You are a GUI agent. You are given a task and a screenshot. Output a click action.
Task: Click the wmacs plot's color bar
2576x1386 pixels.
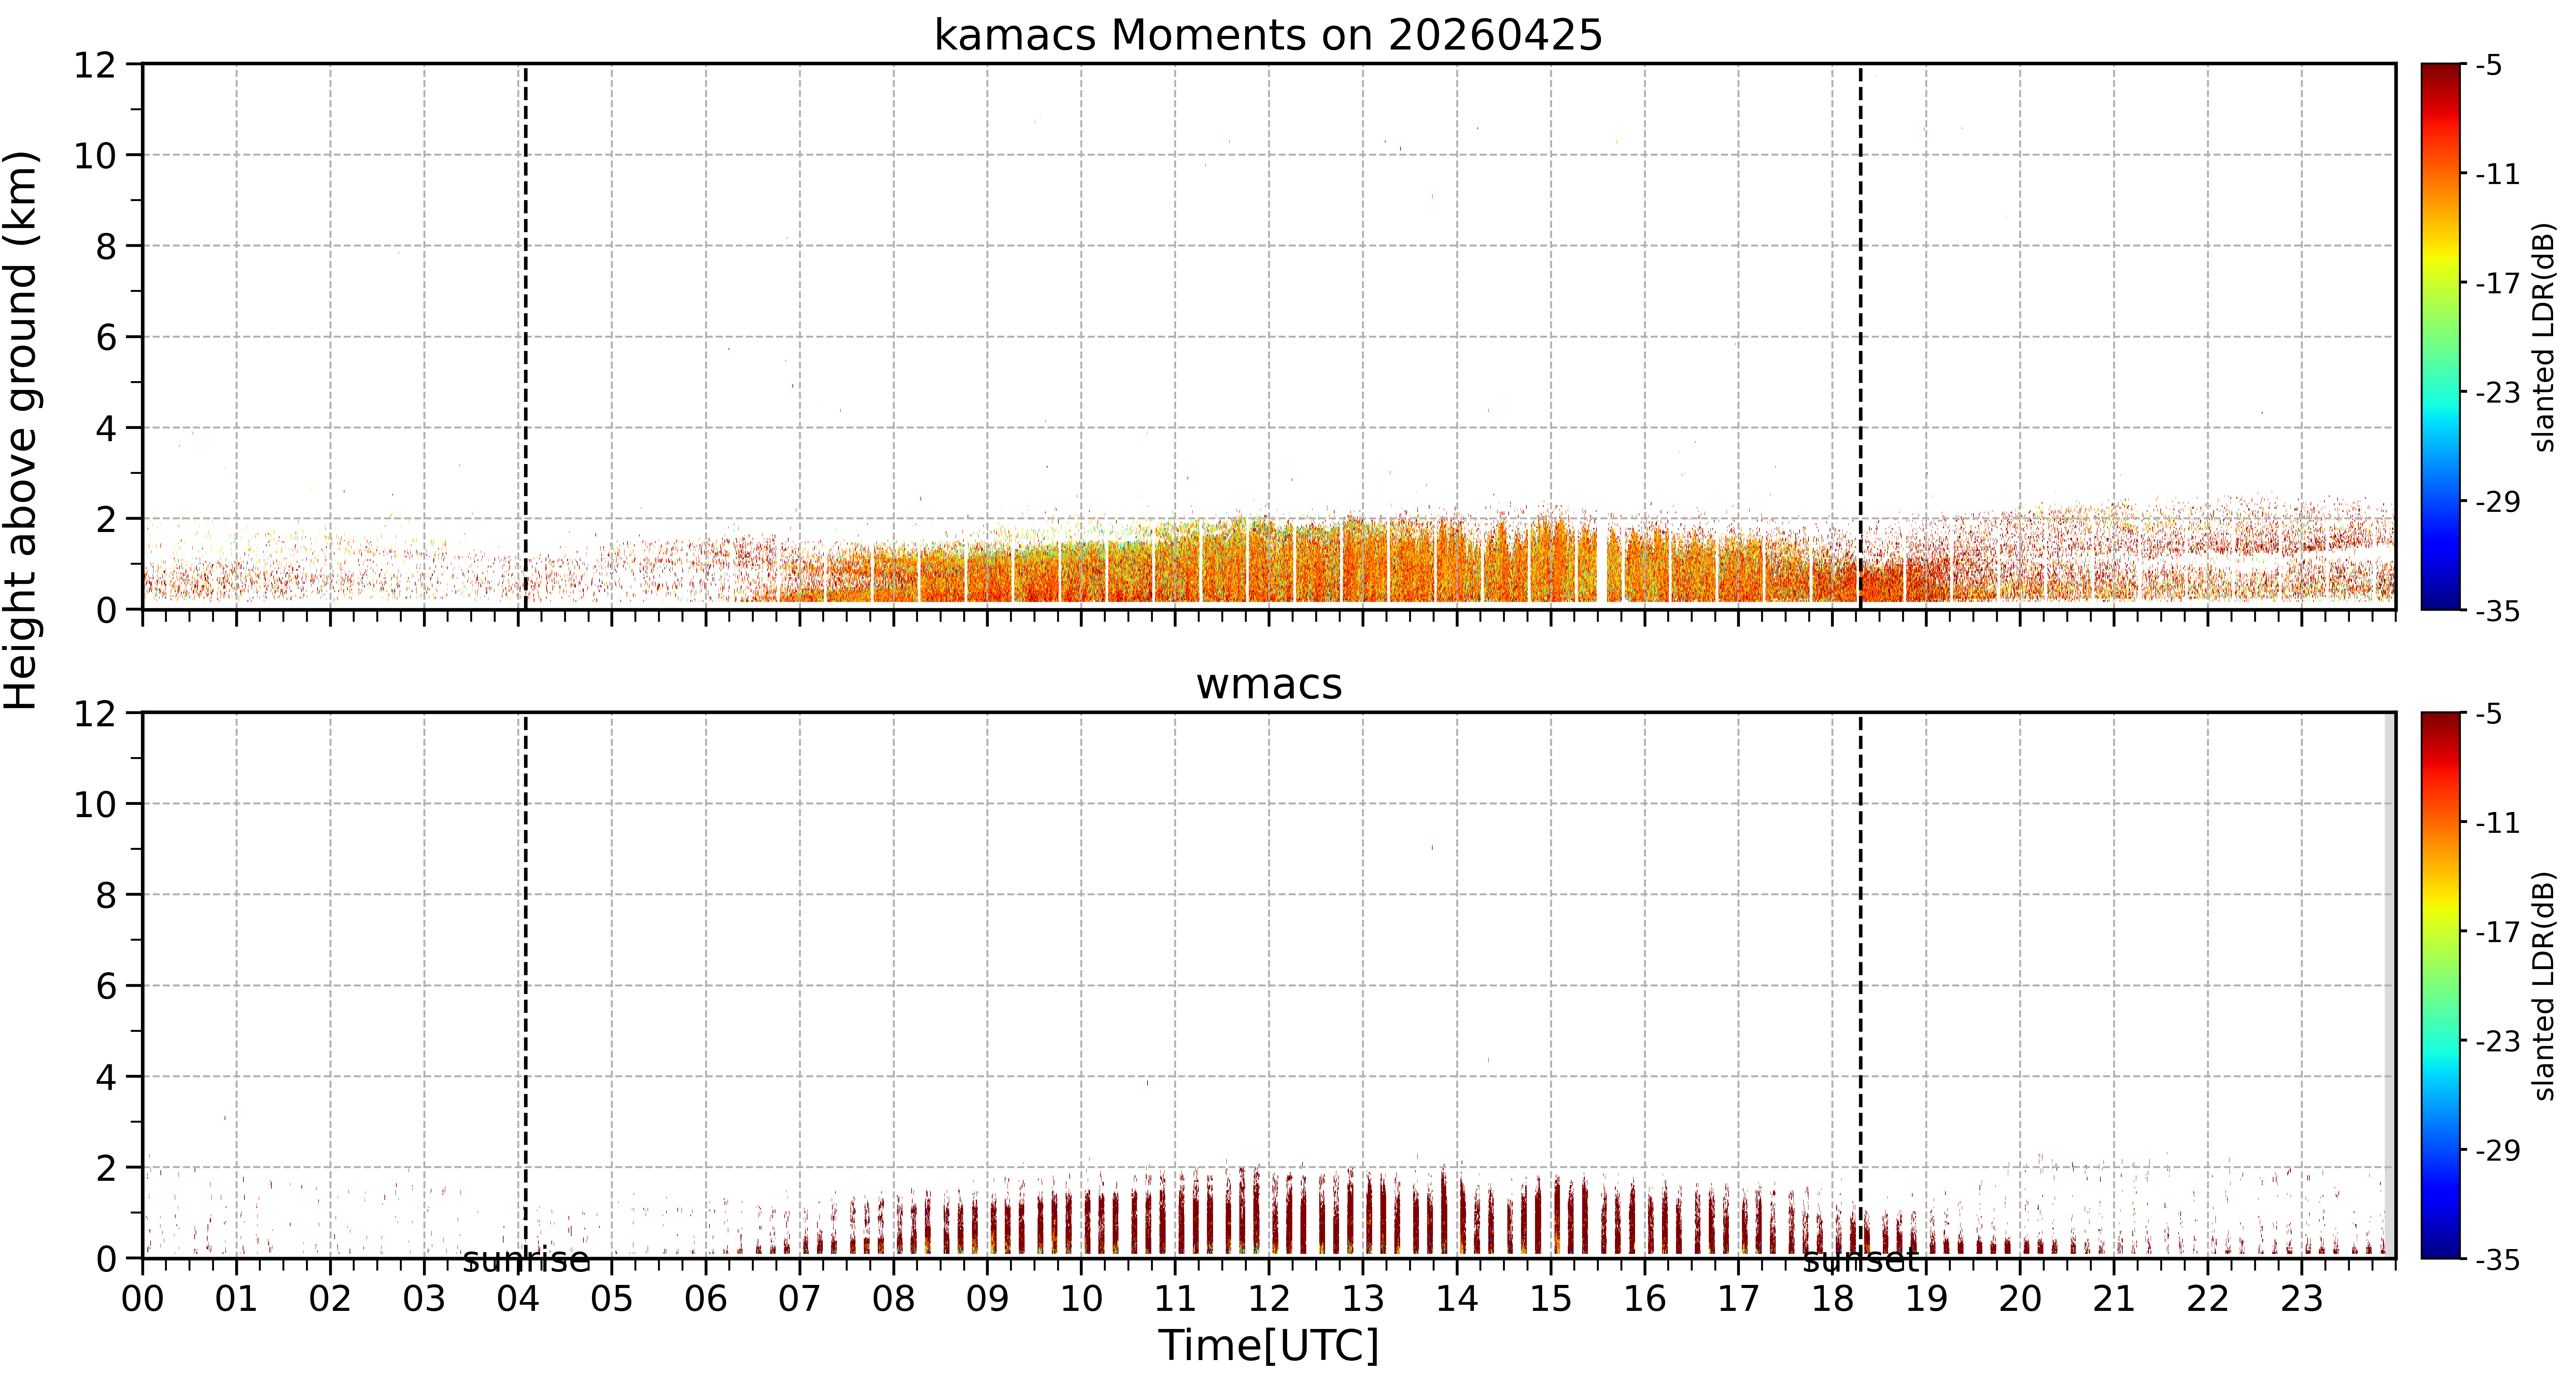click(2441, 985)
